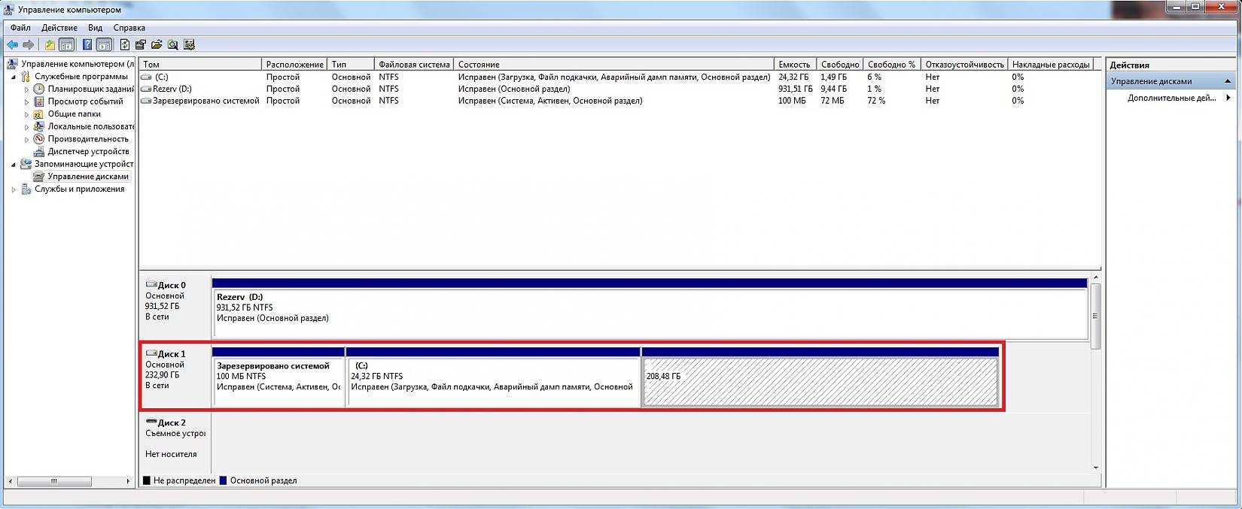Click the Forward arrow in the toolbar

[29, 45]
